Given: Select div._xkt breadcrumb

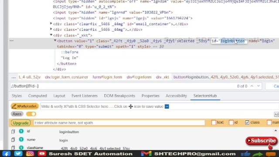Looking at the screenshot, I should [163, 77].
